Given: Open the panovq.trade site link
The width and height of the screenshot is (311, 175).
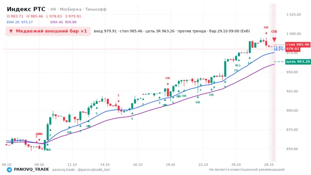Looking at the screenshot, I should [x=64, y=170].
